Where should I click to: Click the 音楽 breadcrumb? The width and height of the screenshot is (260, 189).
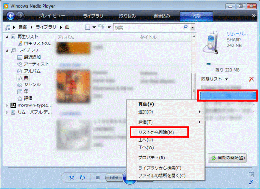[x=23, y=27]
